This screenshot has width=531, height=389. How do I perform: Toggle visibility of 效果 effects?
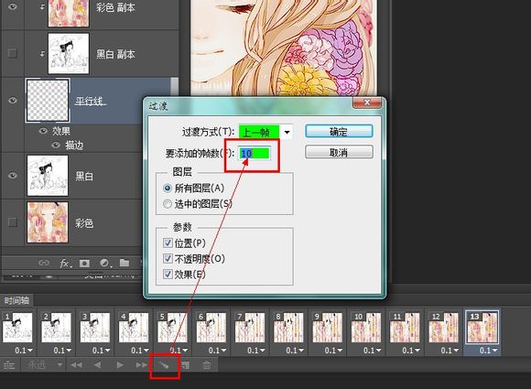(43, 131)
